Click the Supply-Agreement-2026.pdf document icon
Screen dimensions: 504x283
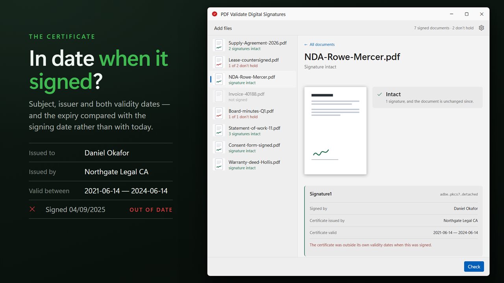pyautogui.click(x=219, y=45)
